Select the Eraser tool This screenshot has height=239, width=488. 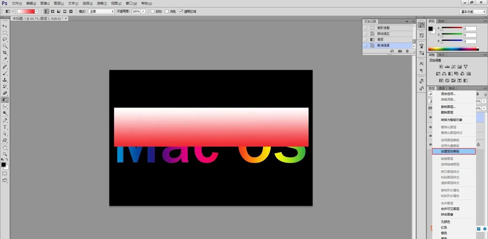tap(5, 93)
